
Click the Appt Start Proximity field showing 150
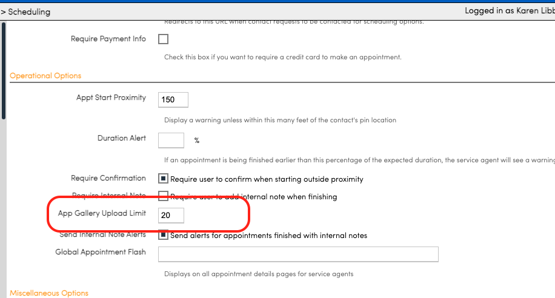[173, 99]
